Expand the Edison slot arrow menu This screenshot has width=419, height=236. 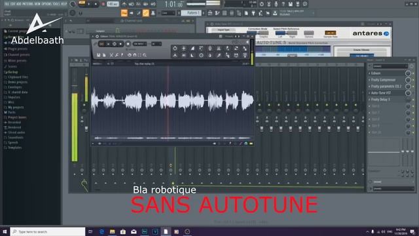[x=369, y=73]
